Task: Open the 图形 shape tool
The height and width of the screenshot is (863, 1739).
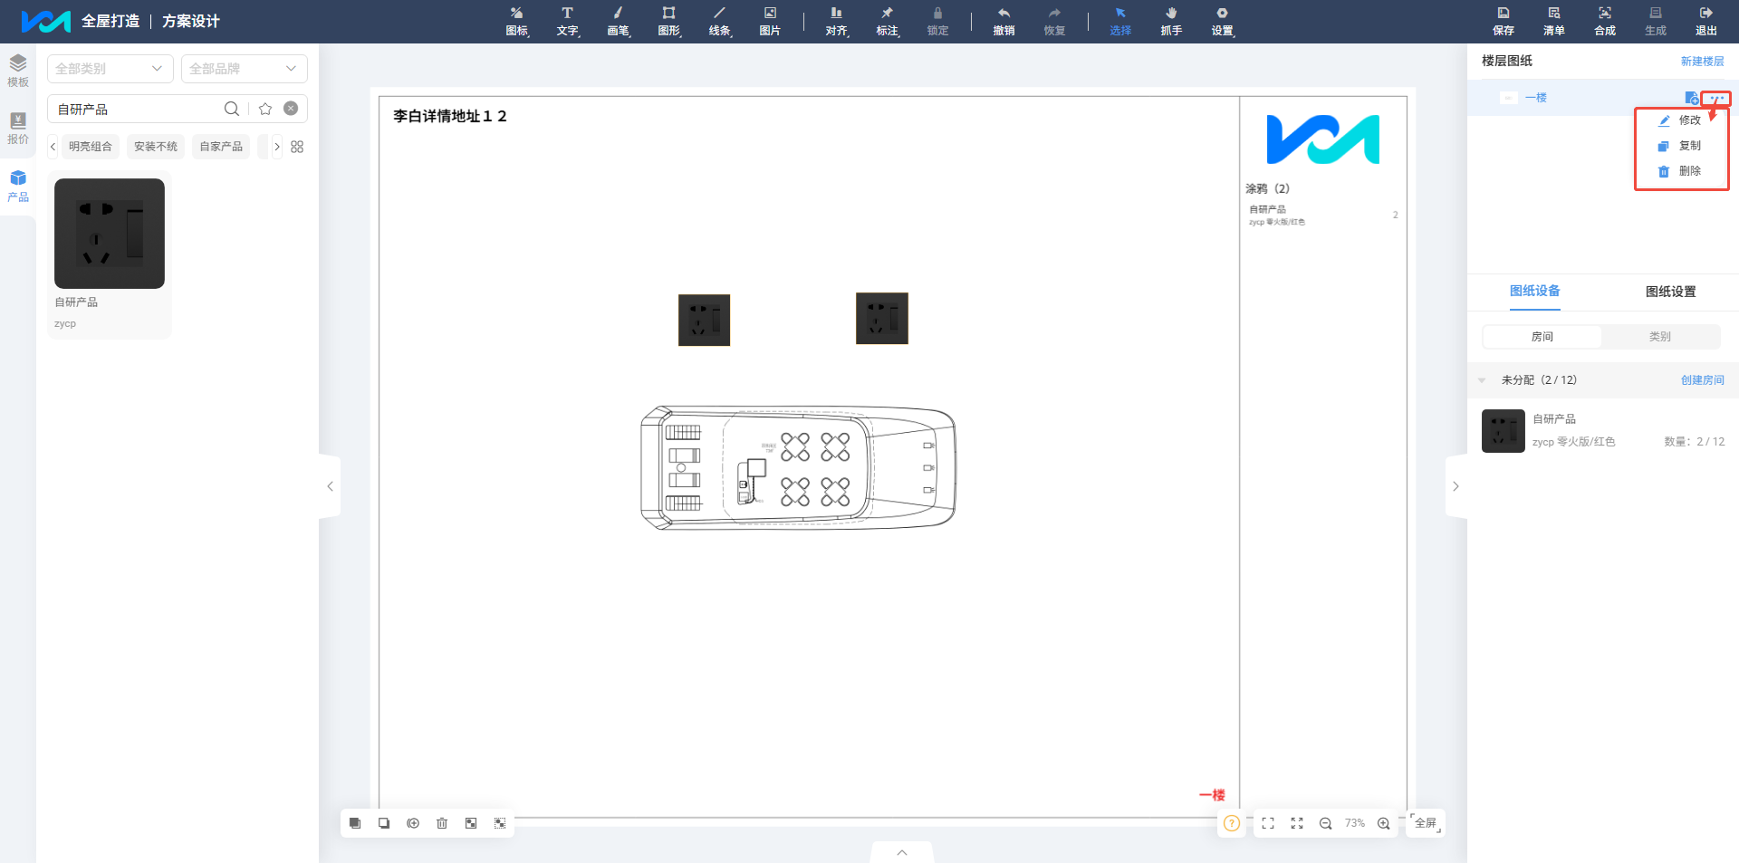Action: tap(668, 21)
